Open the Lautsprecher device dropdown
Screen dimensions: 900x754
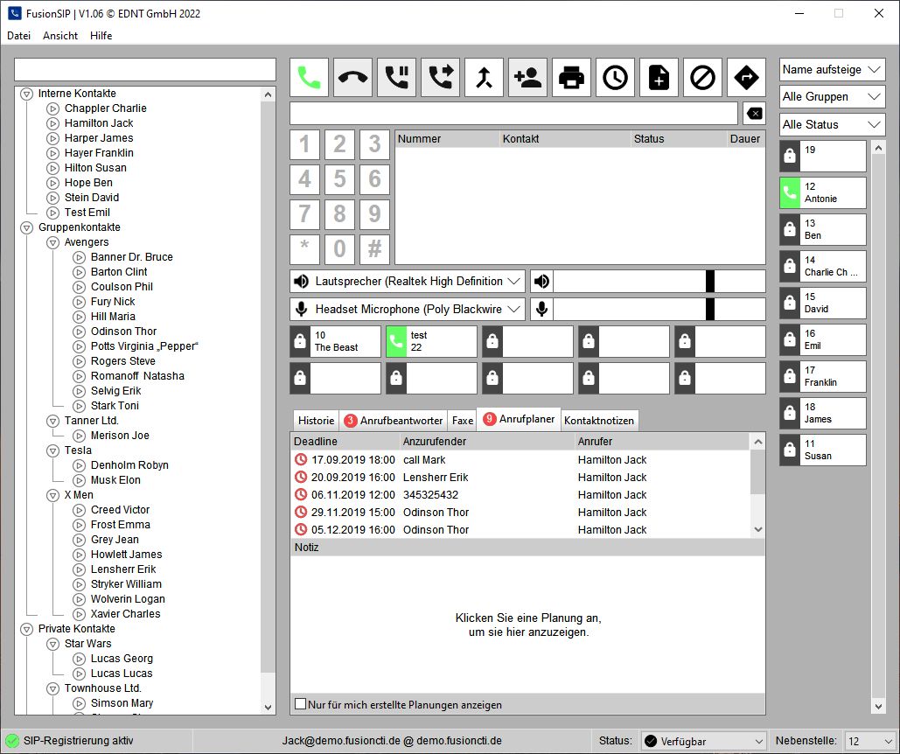(407, 281)
